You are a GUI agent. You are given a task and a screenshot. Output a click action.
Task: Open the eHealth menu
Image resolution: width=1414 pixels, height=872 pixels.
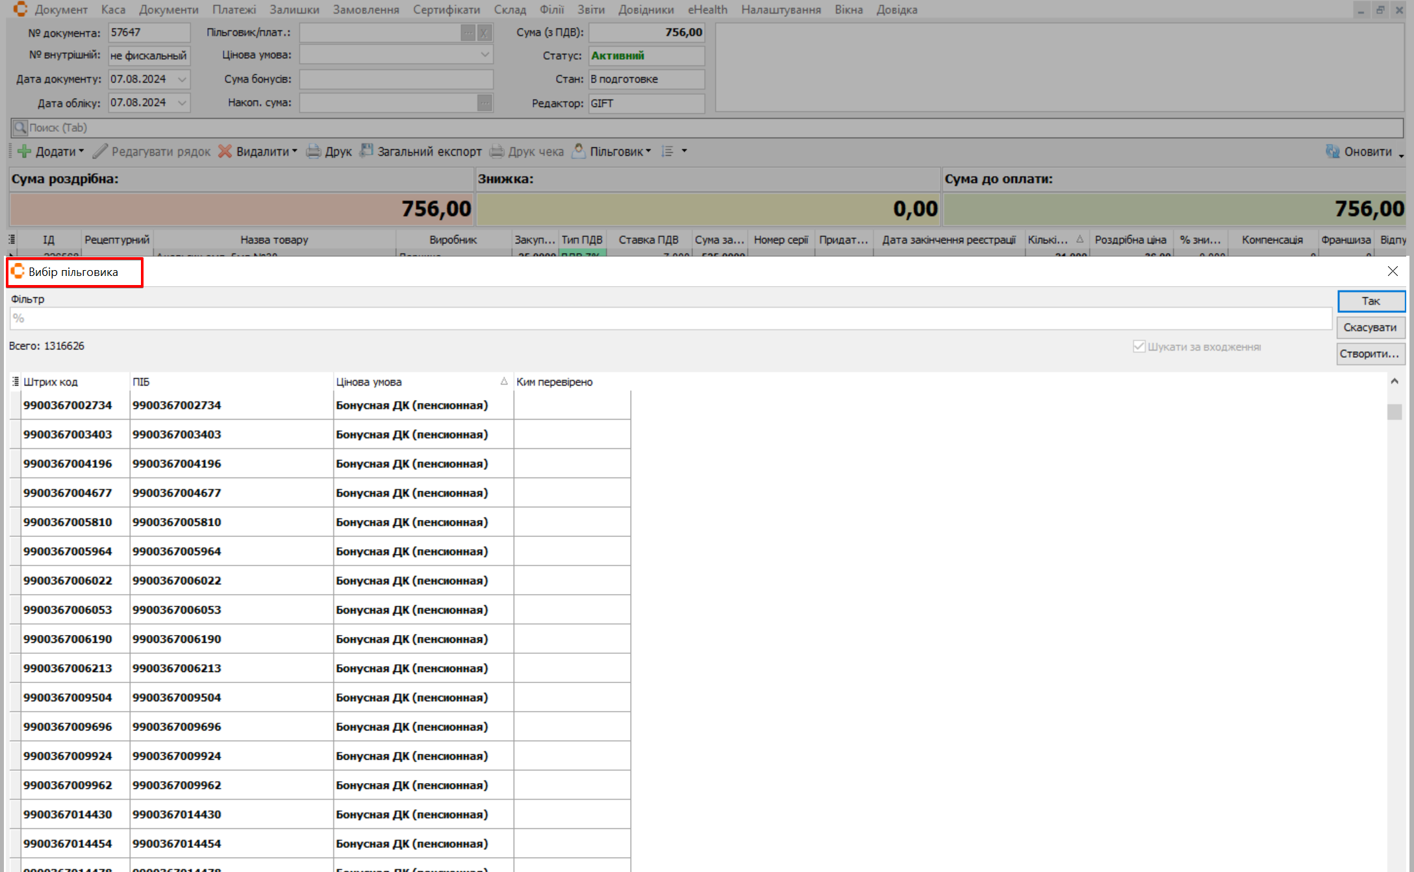pos(707,10)
